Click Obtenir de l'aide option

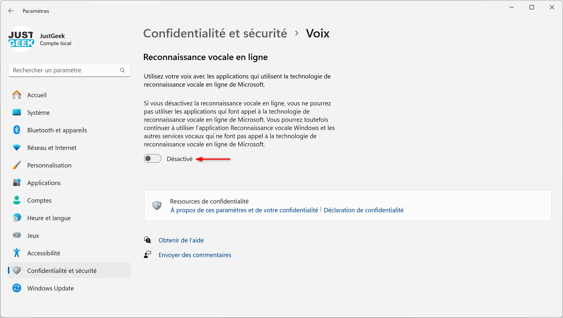(181, 240)
